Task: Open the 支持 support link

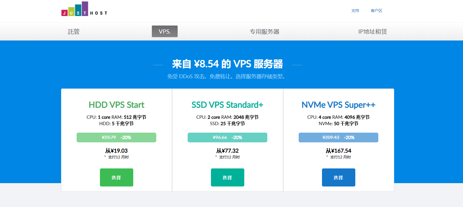Action: (355, 11)
